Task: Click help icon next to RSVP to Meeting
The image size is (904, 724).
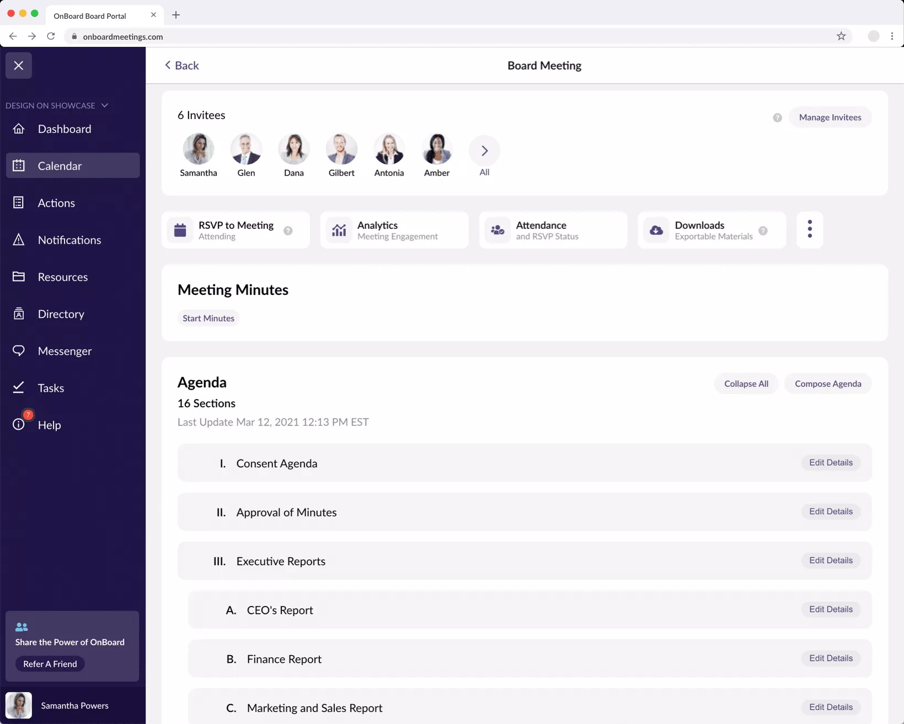Action: click(x=288, y=231)
